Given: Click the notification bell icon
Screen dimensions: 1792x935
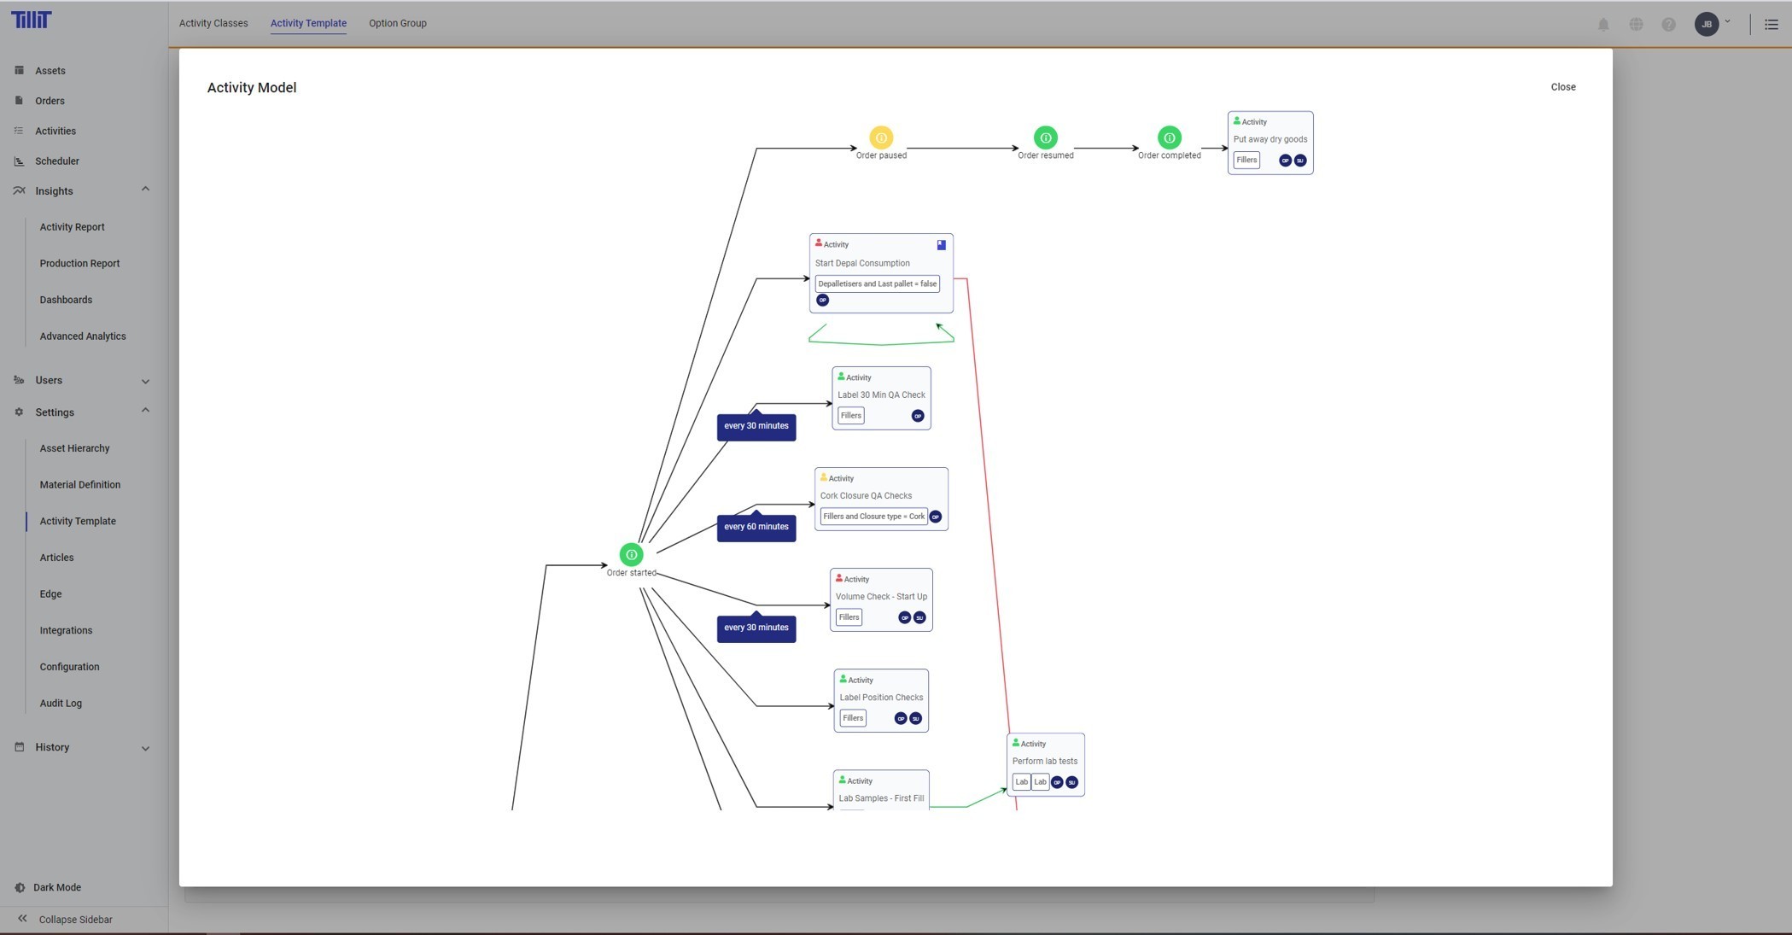Looking at the screenshot, I should point(1602,24).
